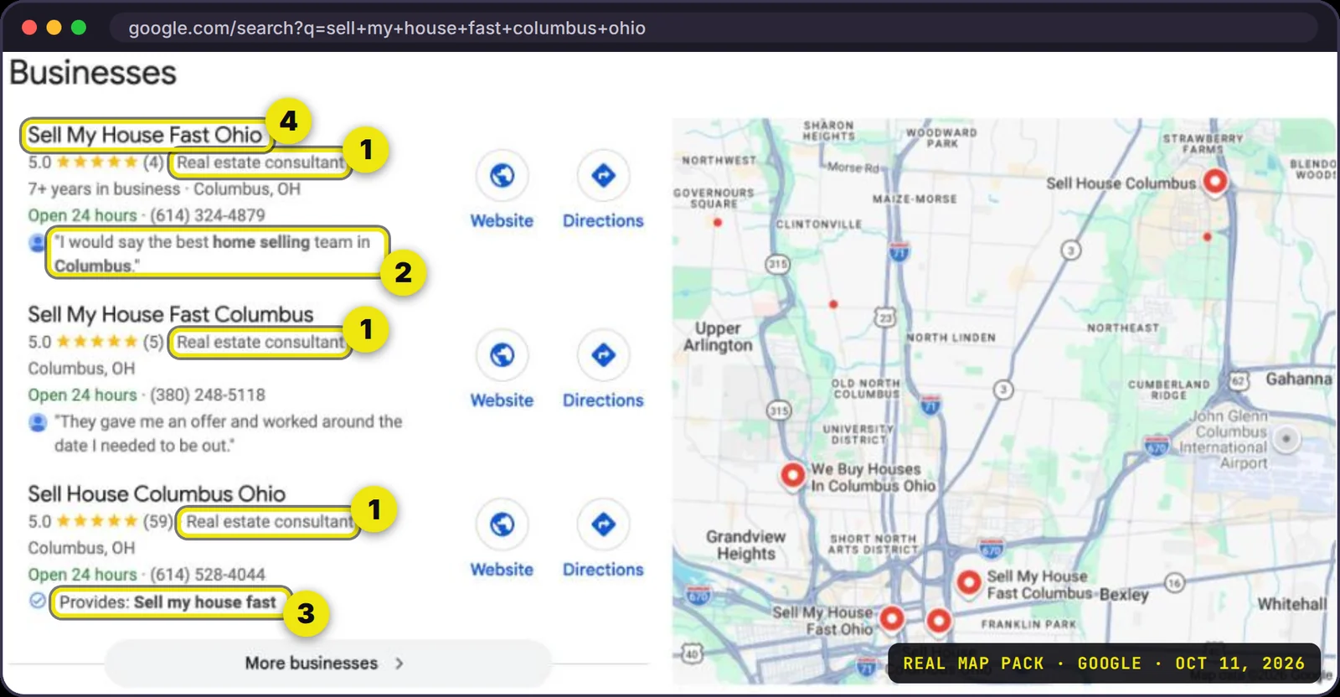
Task: Click the (59) review count for Sell House Columbus Ohio
Action: (x=157, y=521)
